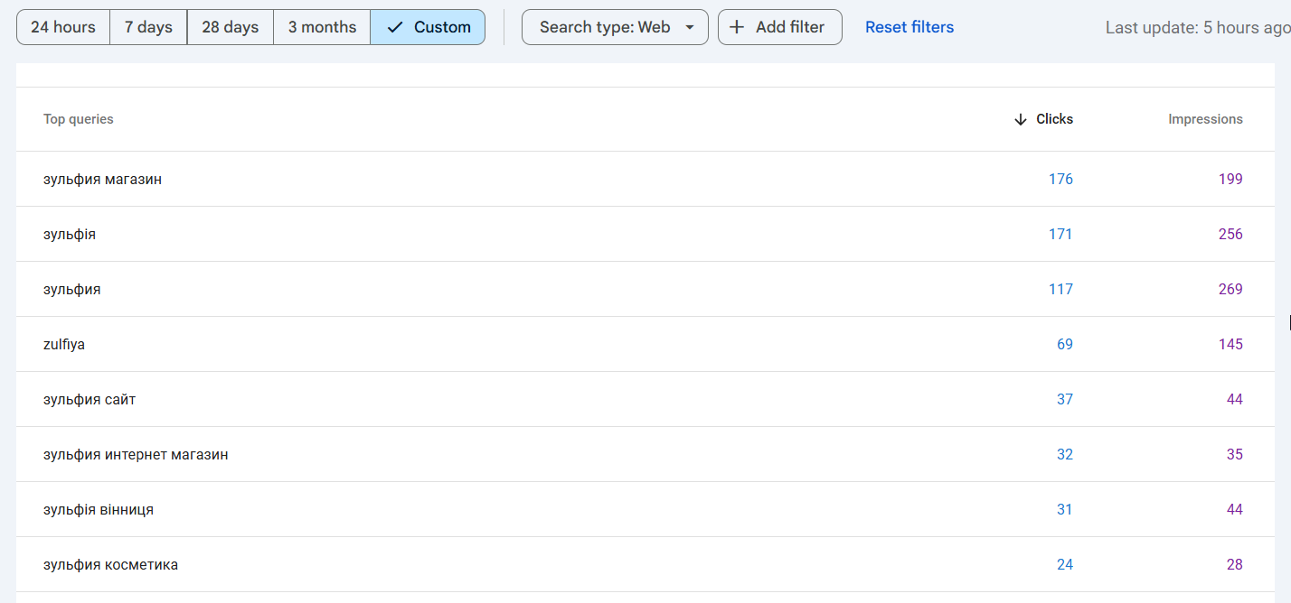Click the checkmark icon on Custom
Image resolution: width=1291 pixels, height=603 pixels.
tap(394, 27)
